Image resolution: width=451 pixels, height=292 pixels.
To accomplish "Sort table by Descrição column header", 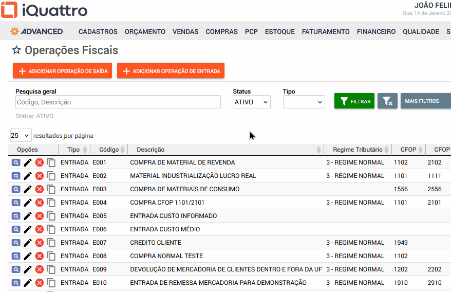I will tap(151, 150).
